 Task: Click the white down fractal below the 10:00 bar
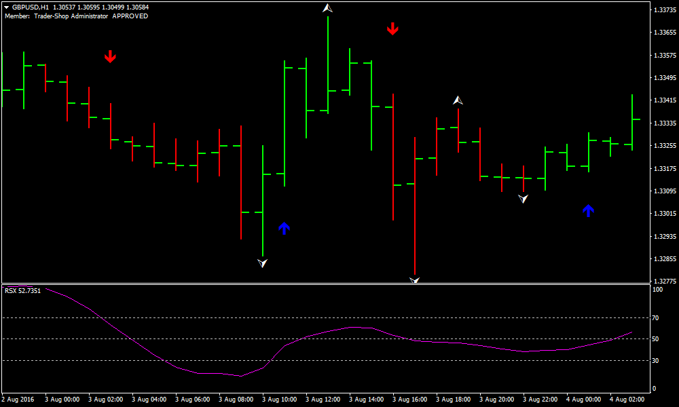263,263
